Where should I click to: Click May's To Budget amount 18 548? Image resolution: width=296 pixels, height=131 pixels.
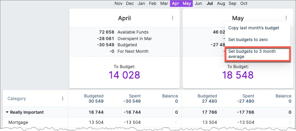pyautogui.click(x=238, y=75)
